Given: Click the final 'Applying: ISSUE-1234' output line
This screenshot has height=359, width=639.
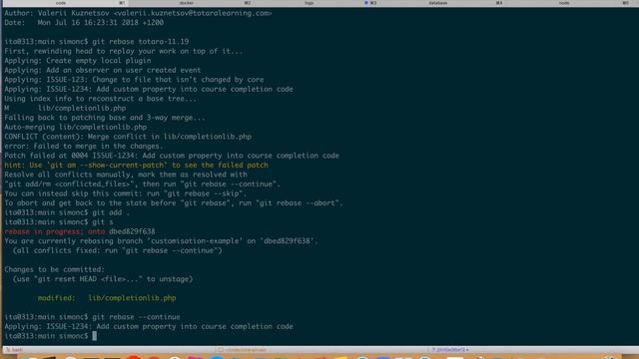Looking at the screenshot, I should coord(149,326).
